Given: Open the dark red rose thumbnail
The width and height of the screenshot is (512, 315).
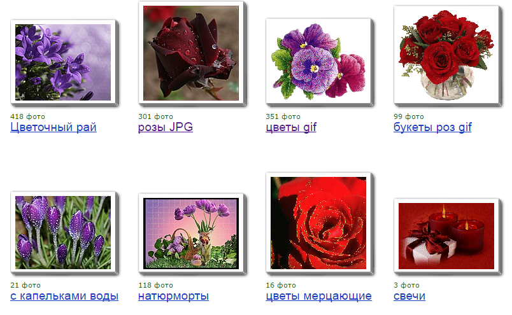Looking at the screenshot, I should point(191,53).
